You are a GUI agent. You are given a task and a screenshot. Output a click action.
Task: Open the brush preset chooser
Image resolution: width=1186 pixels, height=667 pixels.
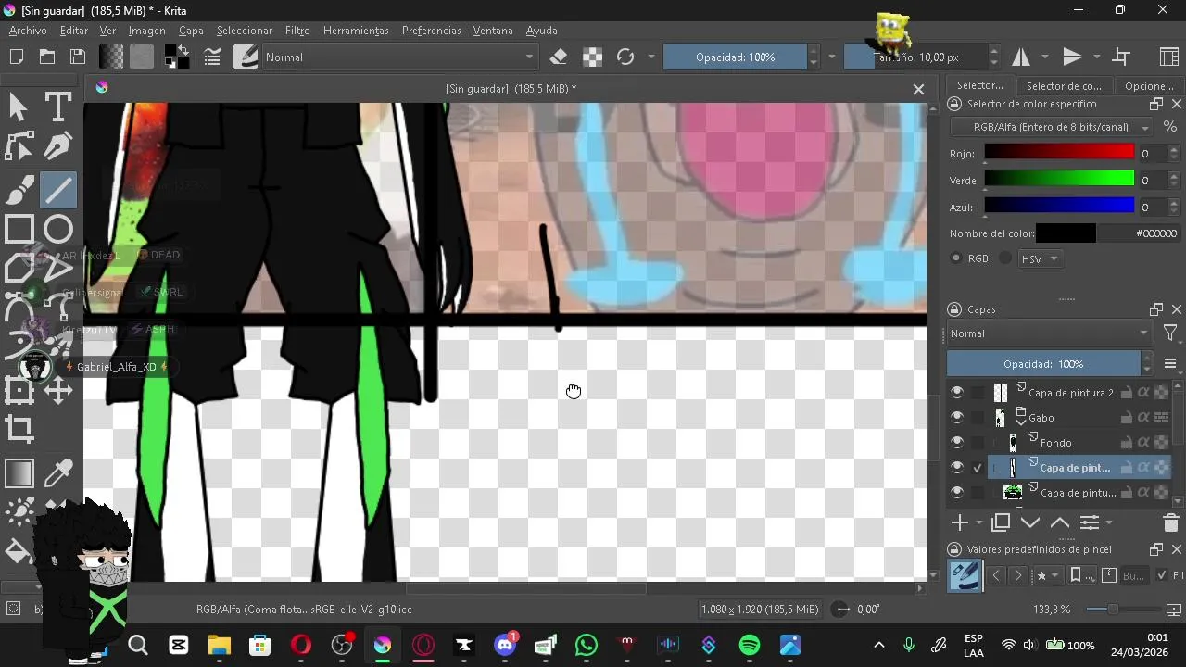coord(246,57)
